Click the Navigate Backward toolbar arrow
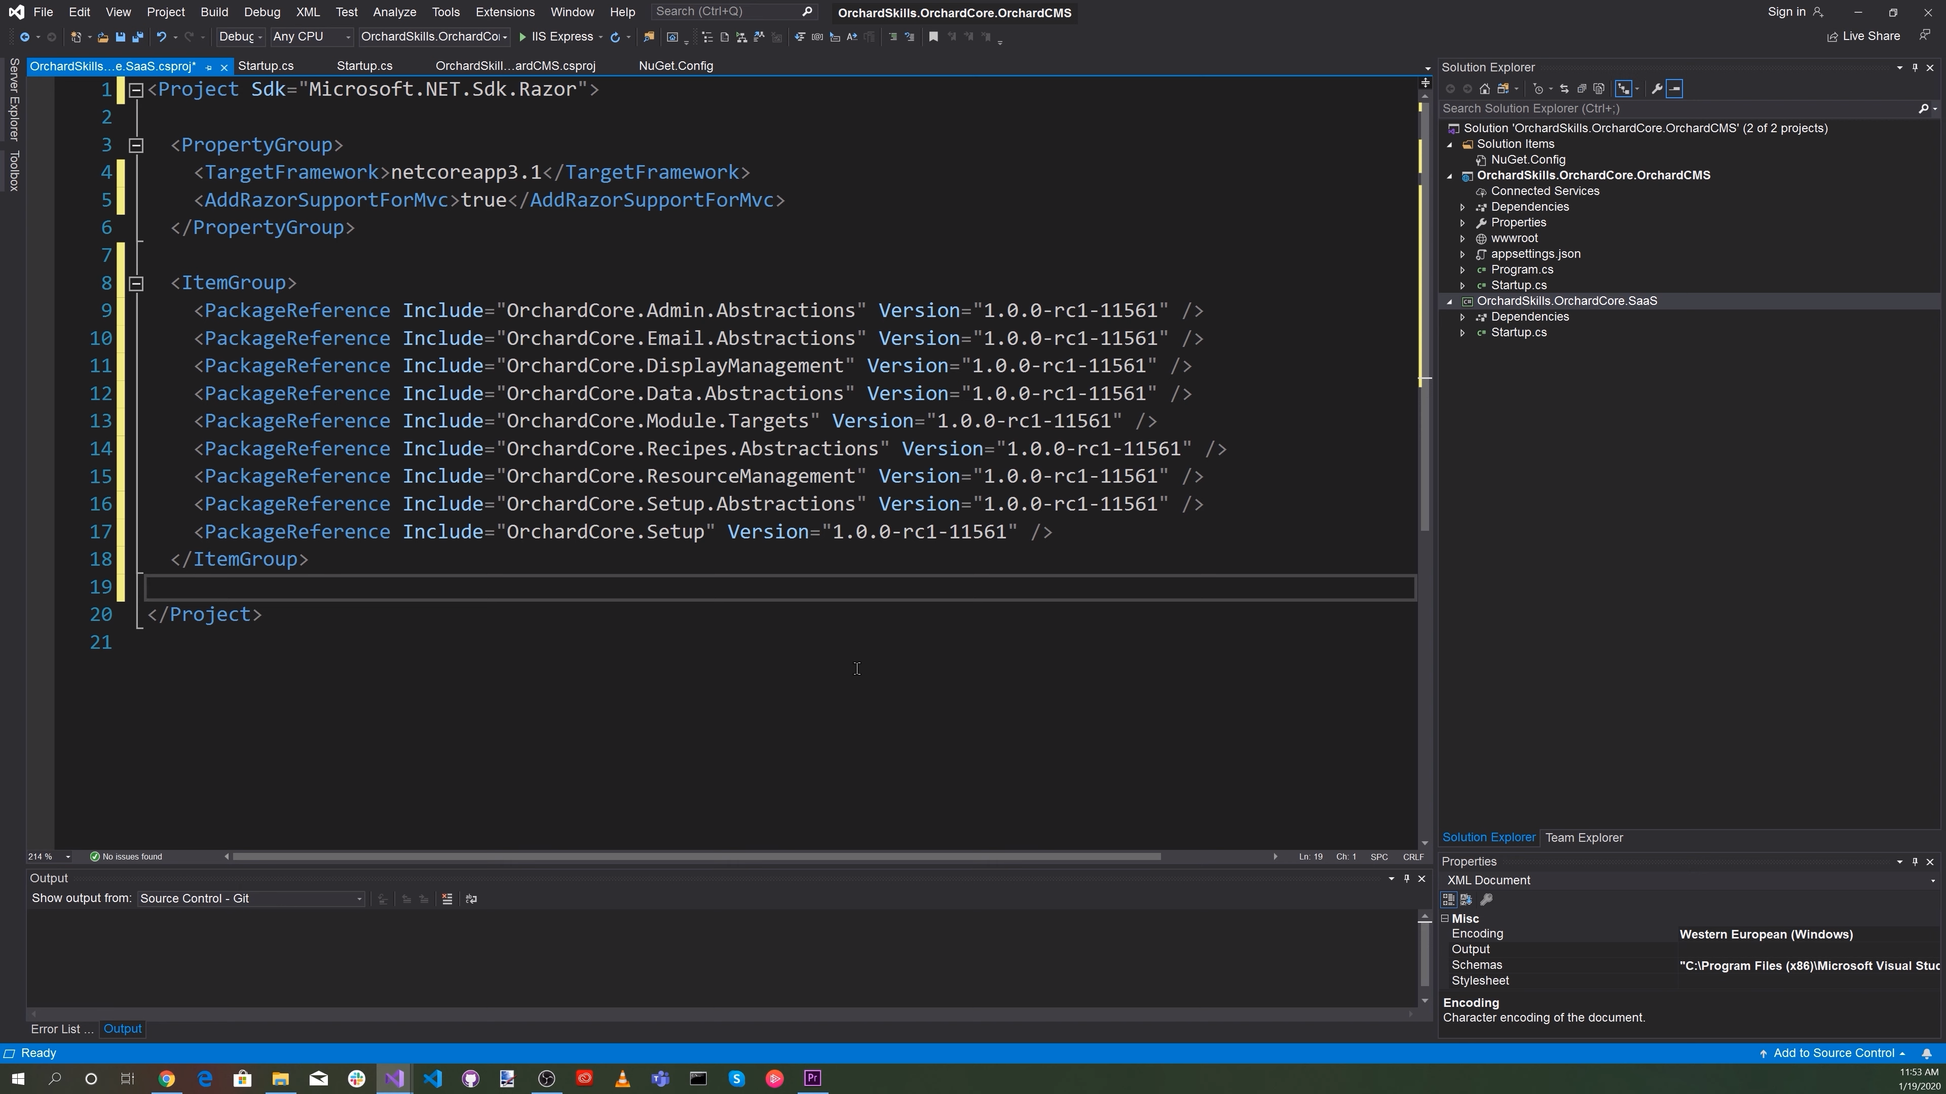Screen dimensions: 1946x1094 coord(24,37)
